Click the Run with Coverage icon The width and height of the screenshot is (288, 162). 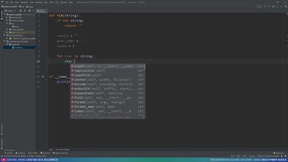click(277, 7)
